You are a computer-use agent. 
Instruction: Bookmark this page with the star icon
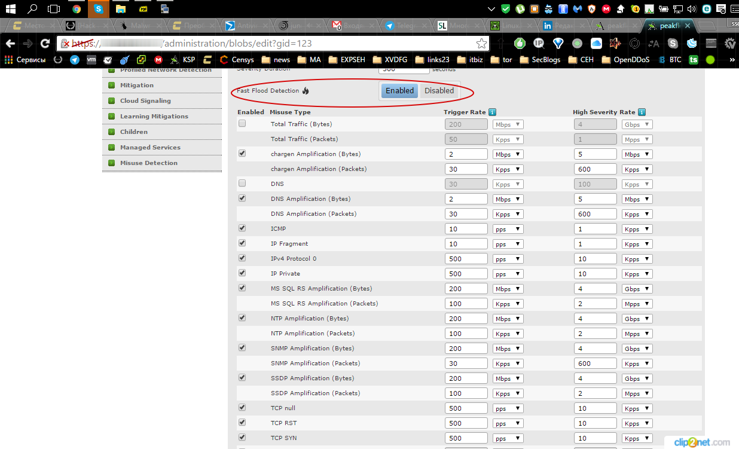481,44
